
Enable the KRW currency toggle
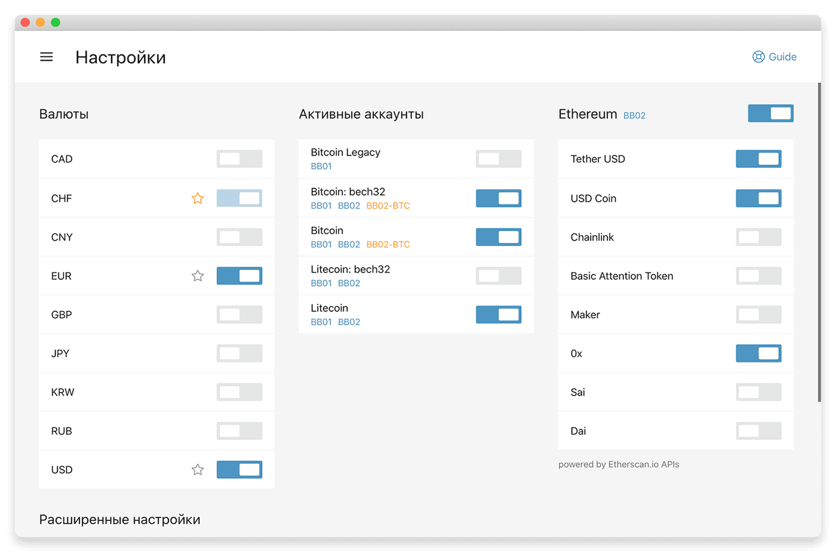coord(239,392)
